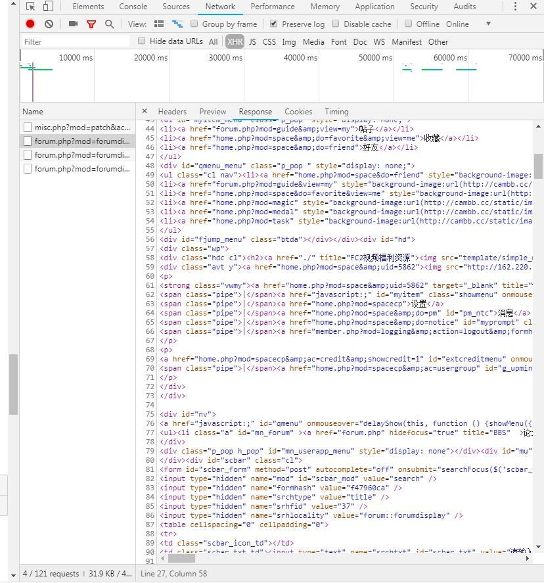Toggle the filter funnel icon
Viewport: 544px width, 583px height.
(91, 24)
